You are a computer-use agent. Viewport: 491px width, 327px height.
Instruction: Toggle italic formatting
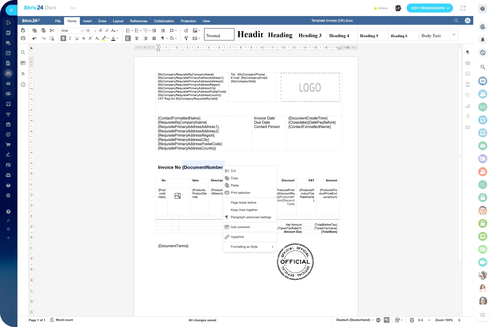pyautogui.click(x=70, y=38)
